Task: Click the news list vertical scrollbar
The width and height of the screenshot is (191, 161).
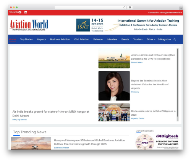Action: tap(178, 84)
